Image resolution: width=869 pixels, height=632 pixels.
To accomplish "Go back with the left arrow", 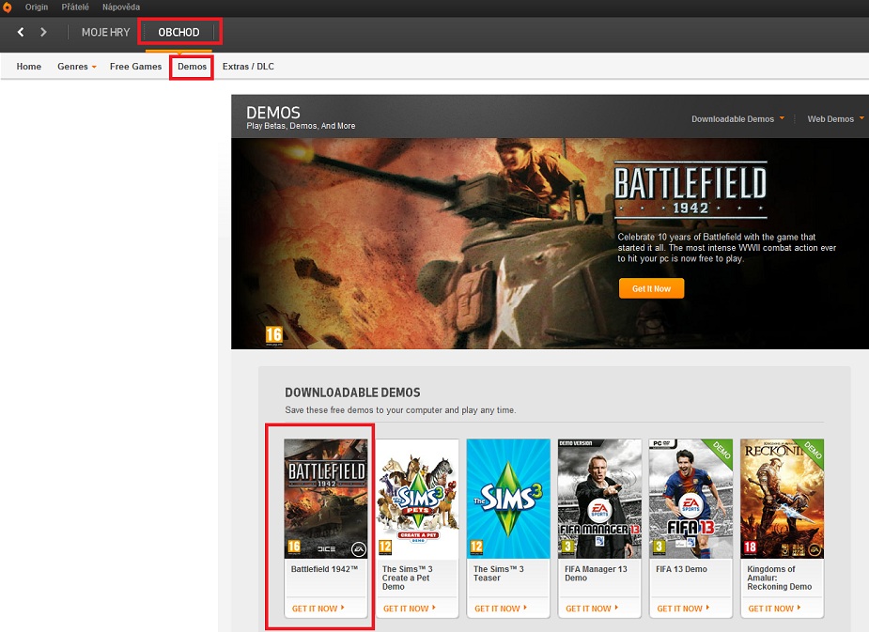I will tap(21, 32).
